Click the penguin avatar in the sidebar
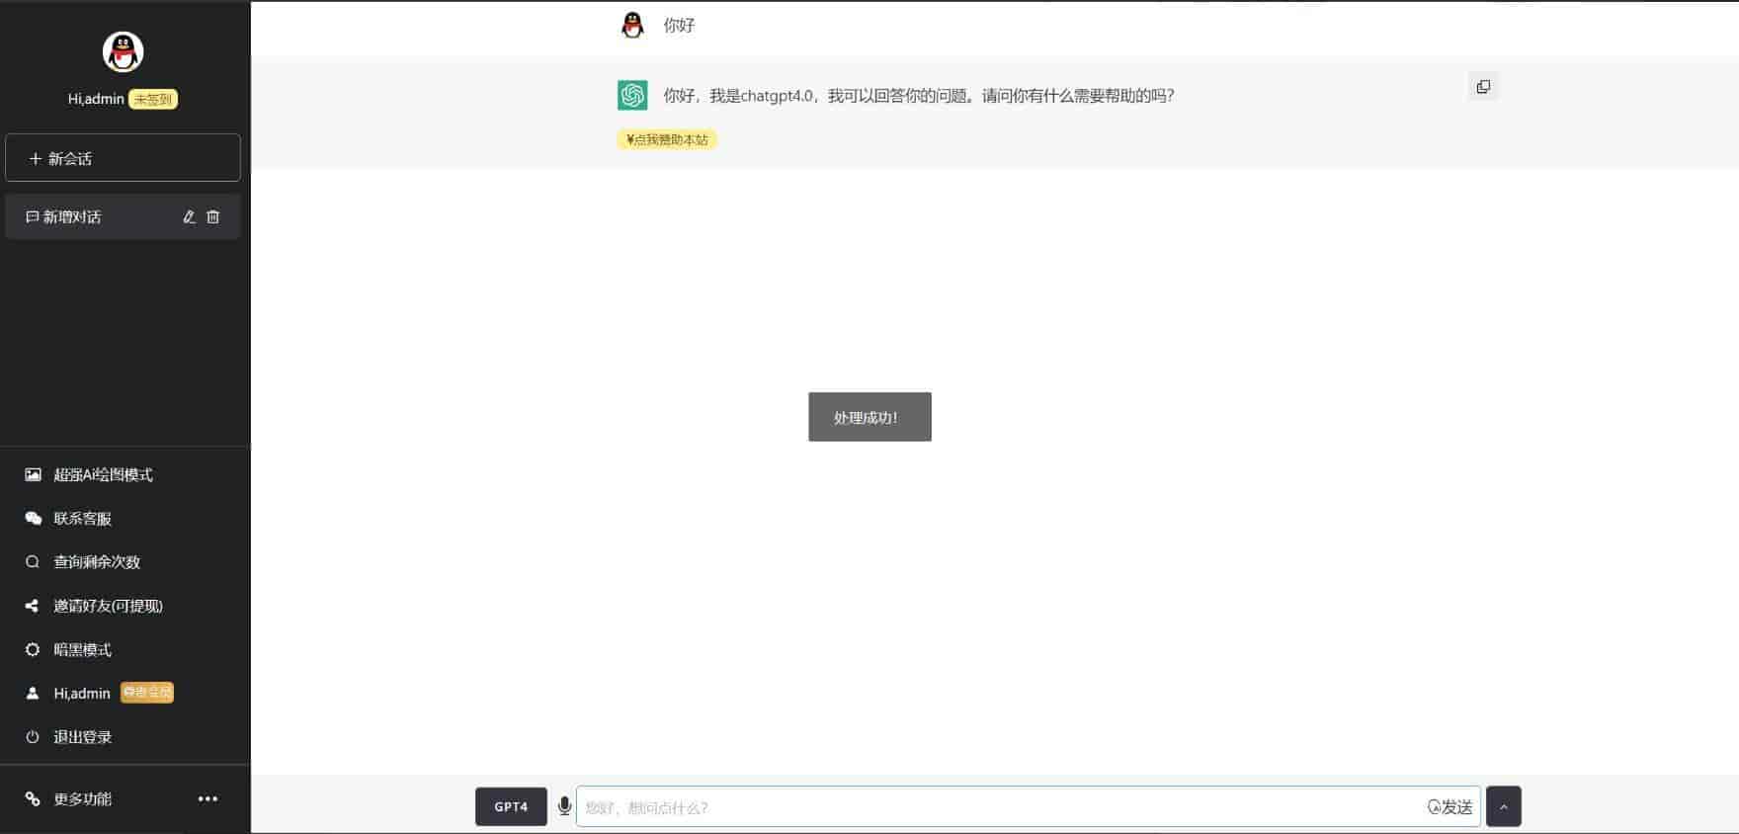The image size is (1739, 834). click(x=123, y=52)
